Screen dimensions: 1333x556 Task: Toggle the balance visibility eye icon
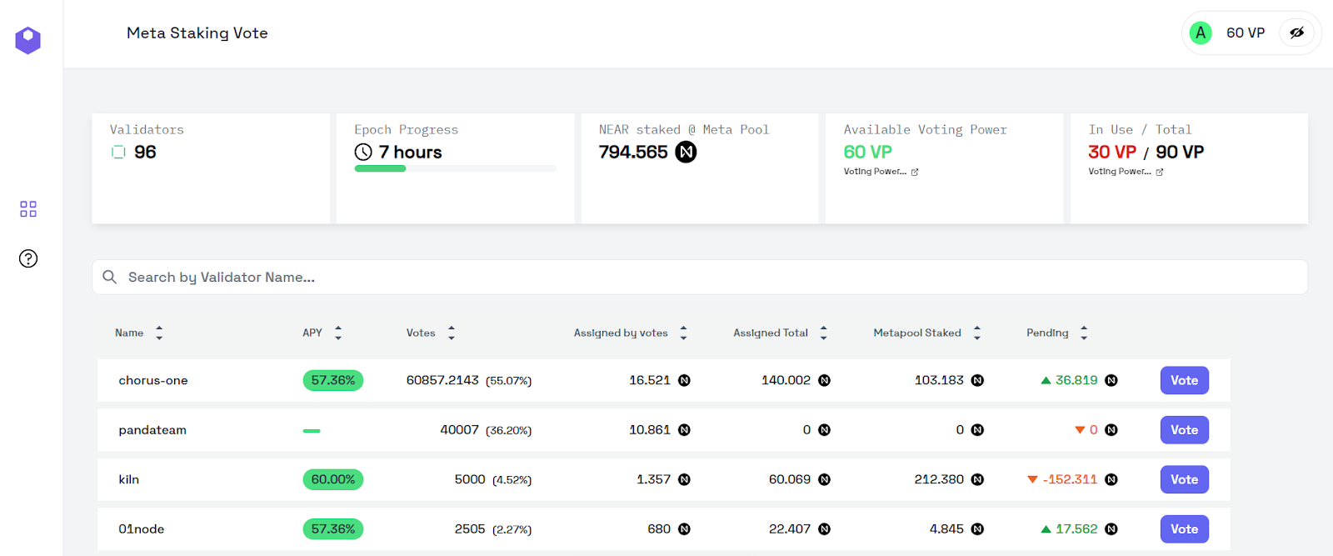(x=1297, y=33)
